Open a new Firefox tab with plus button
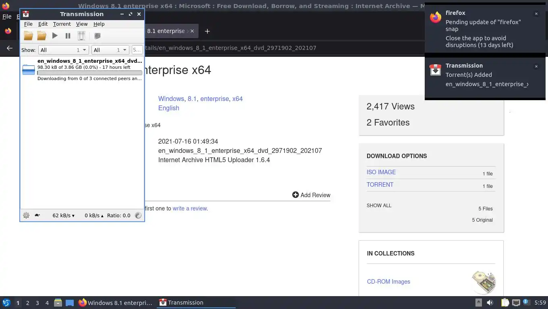 pyautogui.click(x=207, y=31)
